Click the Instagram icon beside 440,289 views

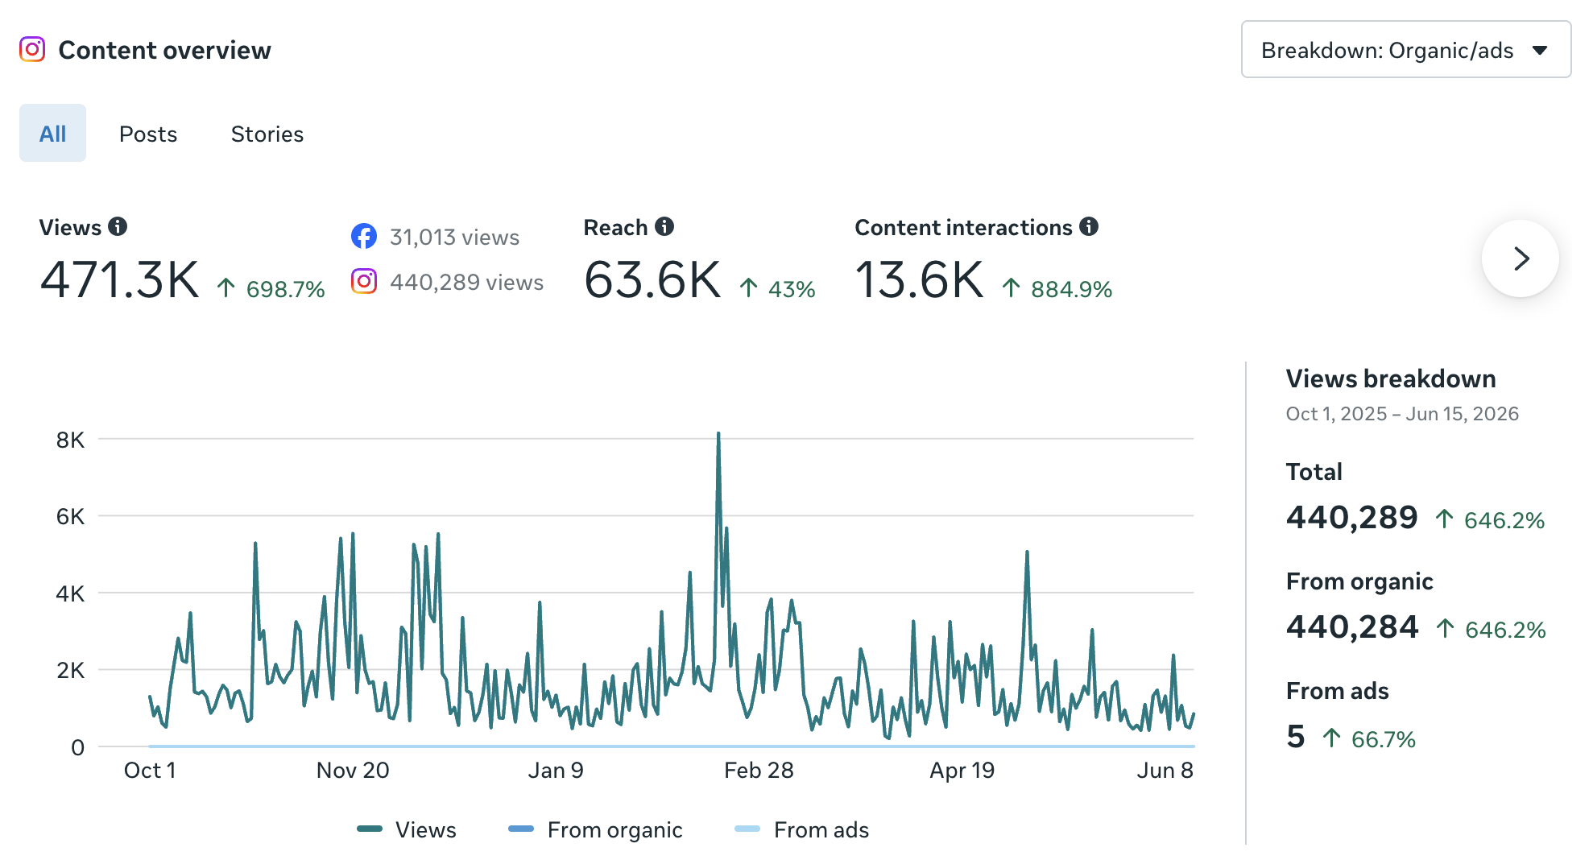[364, 281]
